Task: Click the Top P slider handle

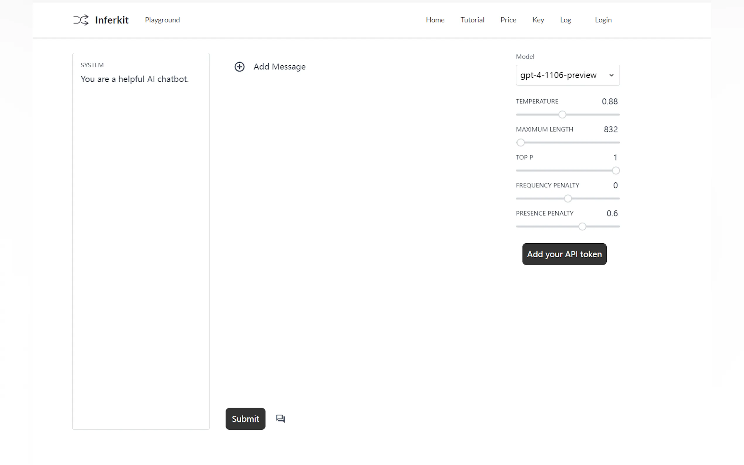Action: coord(615,171)
